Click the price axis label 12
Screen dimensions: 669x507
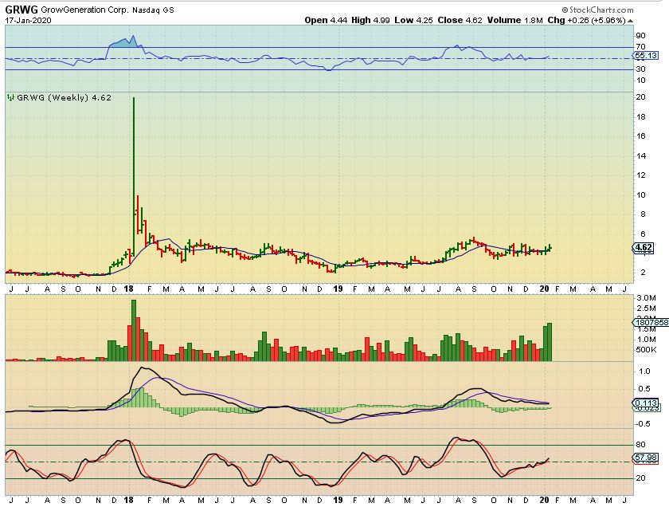(640, 175)
